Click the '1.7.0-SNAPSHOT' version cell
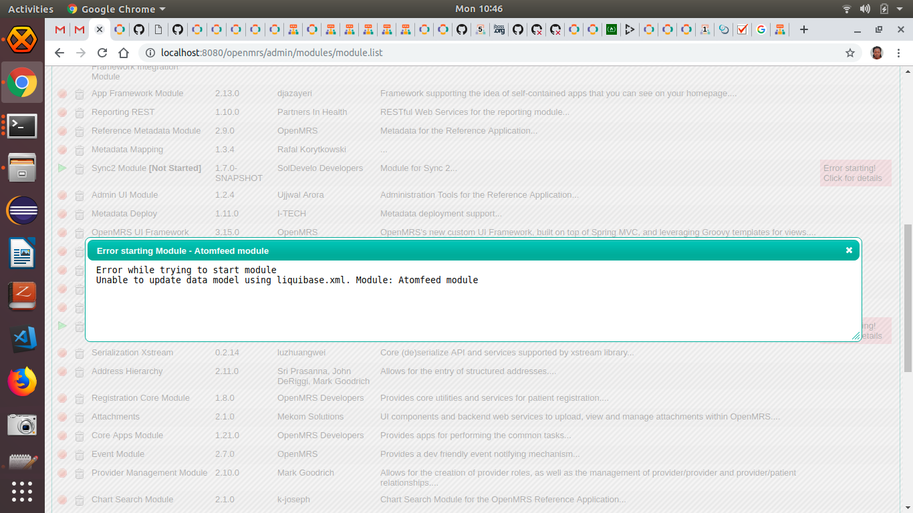The width and height of the screenshot is (913, 513). (x=239, y=173)
